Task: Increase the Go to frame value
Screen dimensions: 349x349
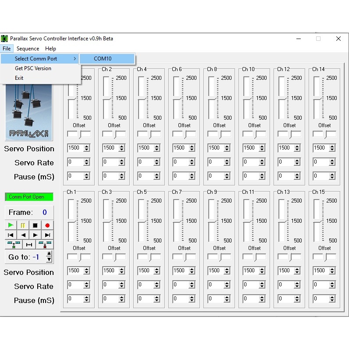Action: pos(49,253)
